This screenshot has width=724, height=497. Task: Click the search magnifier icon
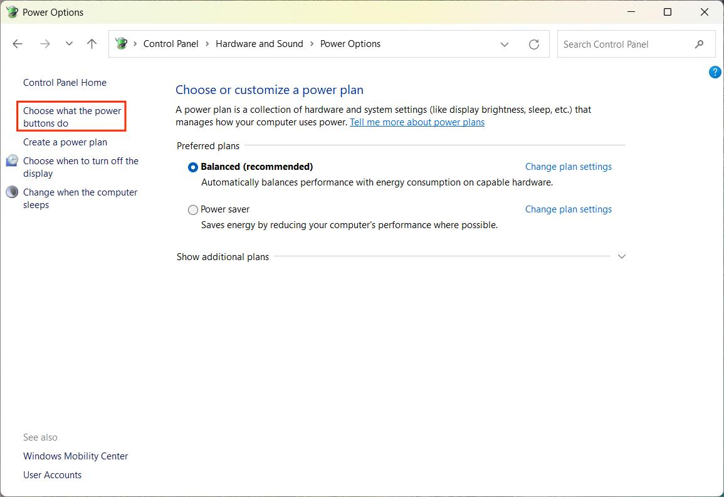pyautogui.click(x=698, y=44)
